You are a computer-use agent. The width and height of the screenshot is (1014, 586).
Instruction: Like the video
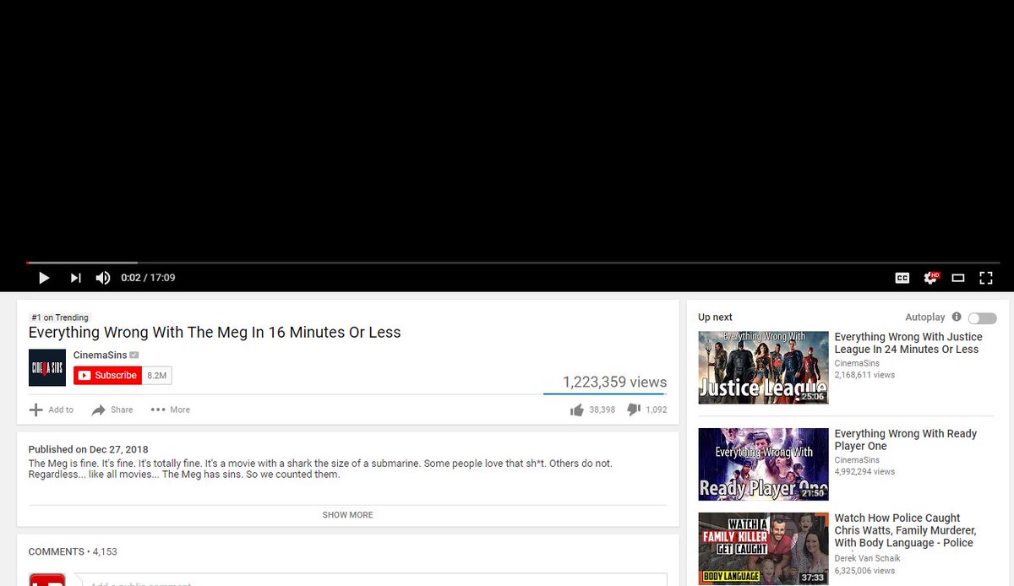point(577,410)
